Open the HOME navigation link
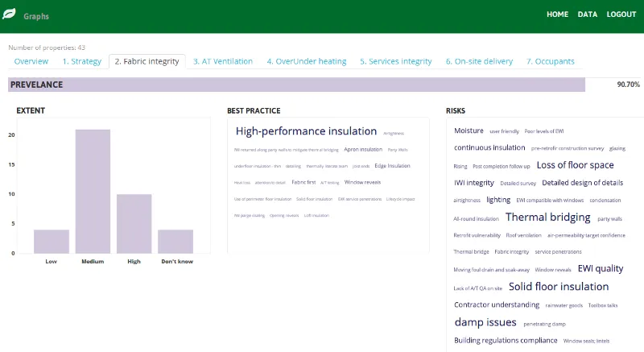 [x=557, y=14]
